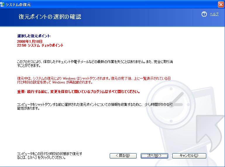Cancel with the キャンセル(C) button

point(189,156)
